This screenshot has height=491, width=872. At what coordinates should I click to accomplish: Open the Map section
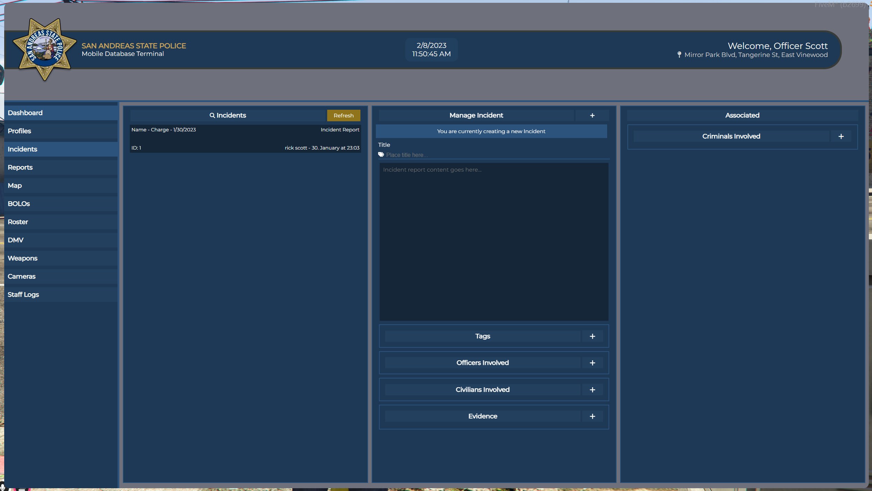pyautogui.click(x=61, y=186)
